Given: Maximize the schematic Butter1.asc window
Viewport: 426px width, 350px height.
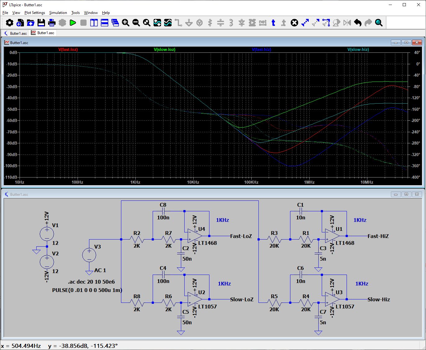Looking at the screenshot, I should click(406, 194).
